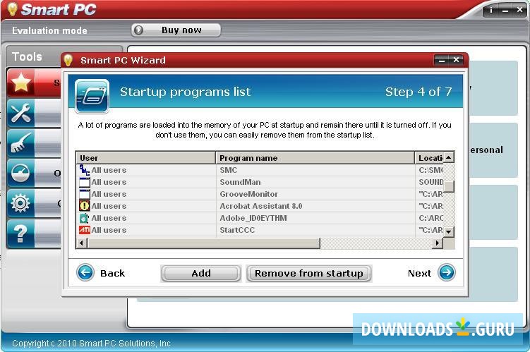Click the info button in the main title bar
Image resolution: width=530 pixels, height=352 pixels.
pos(491,11)
